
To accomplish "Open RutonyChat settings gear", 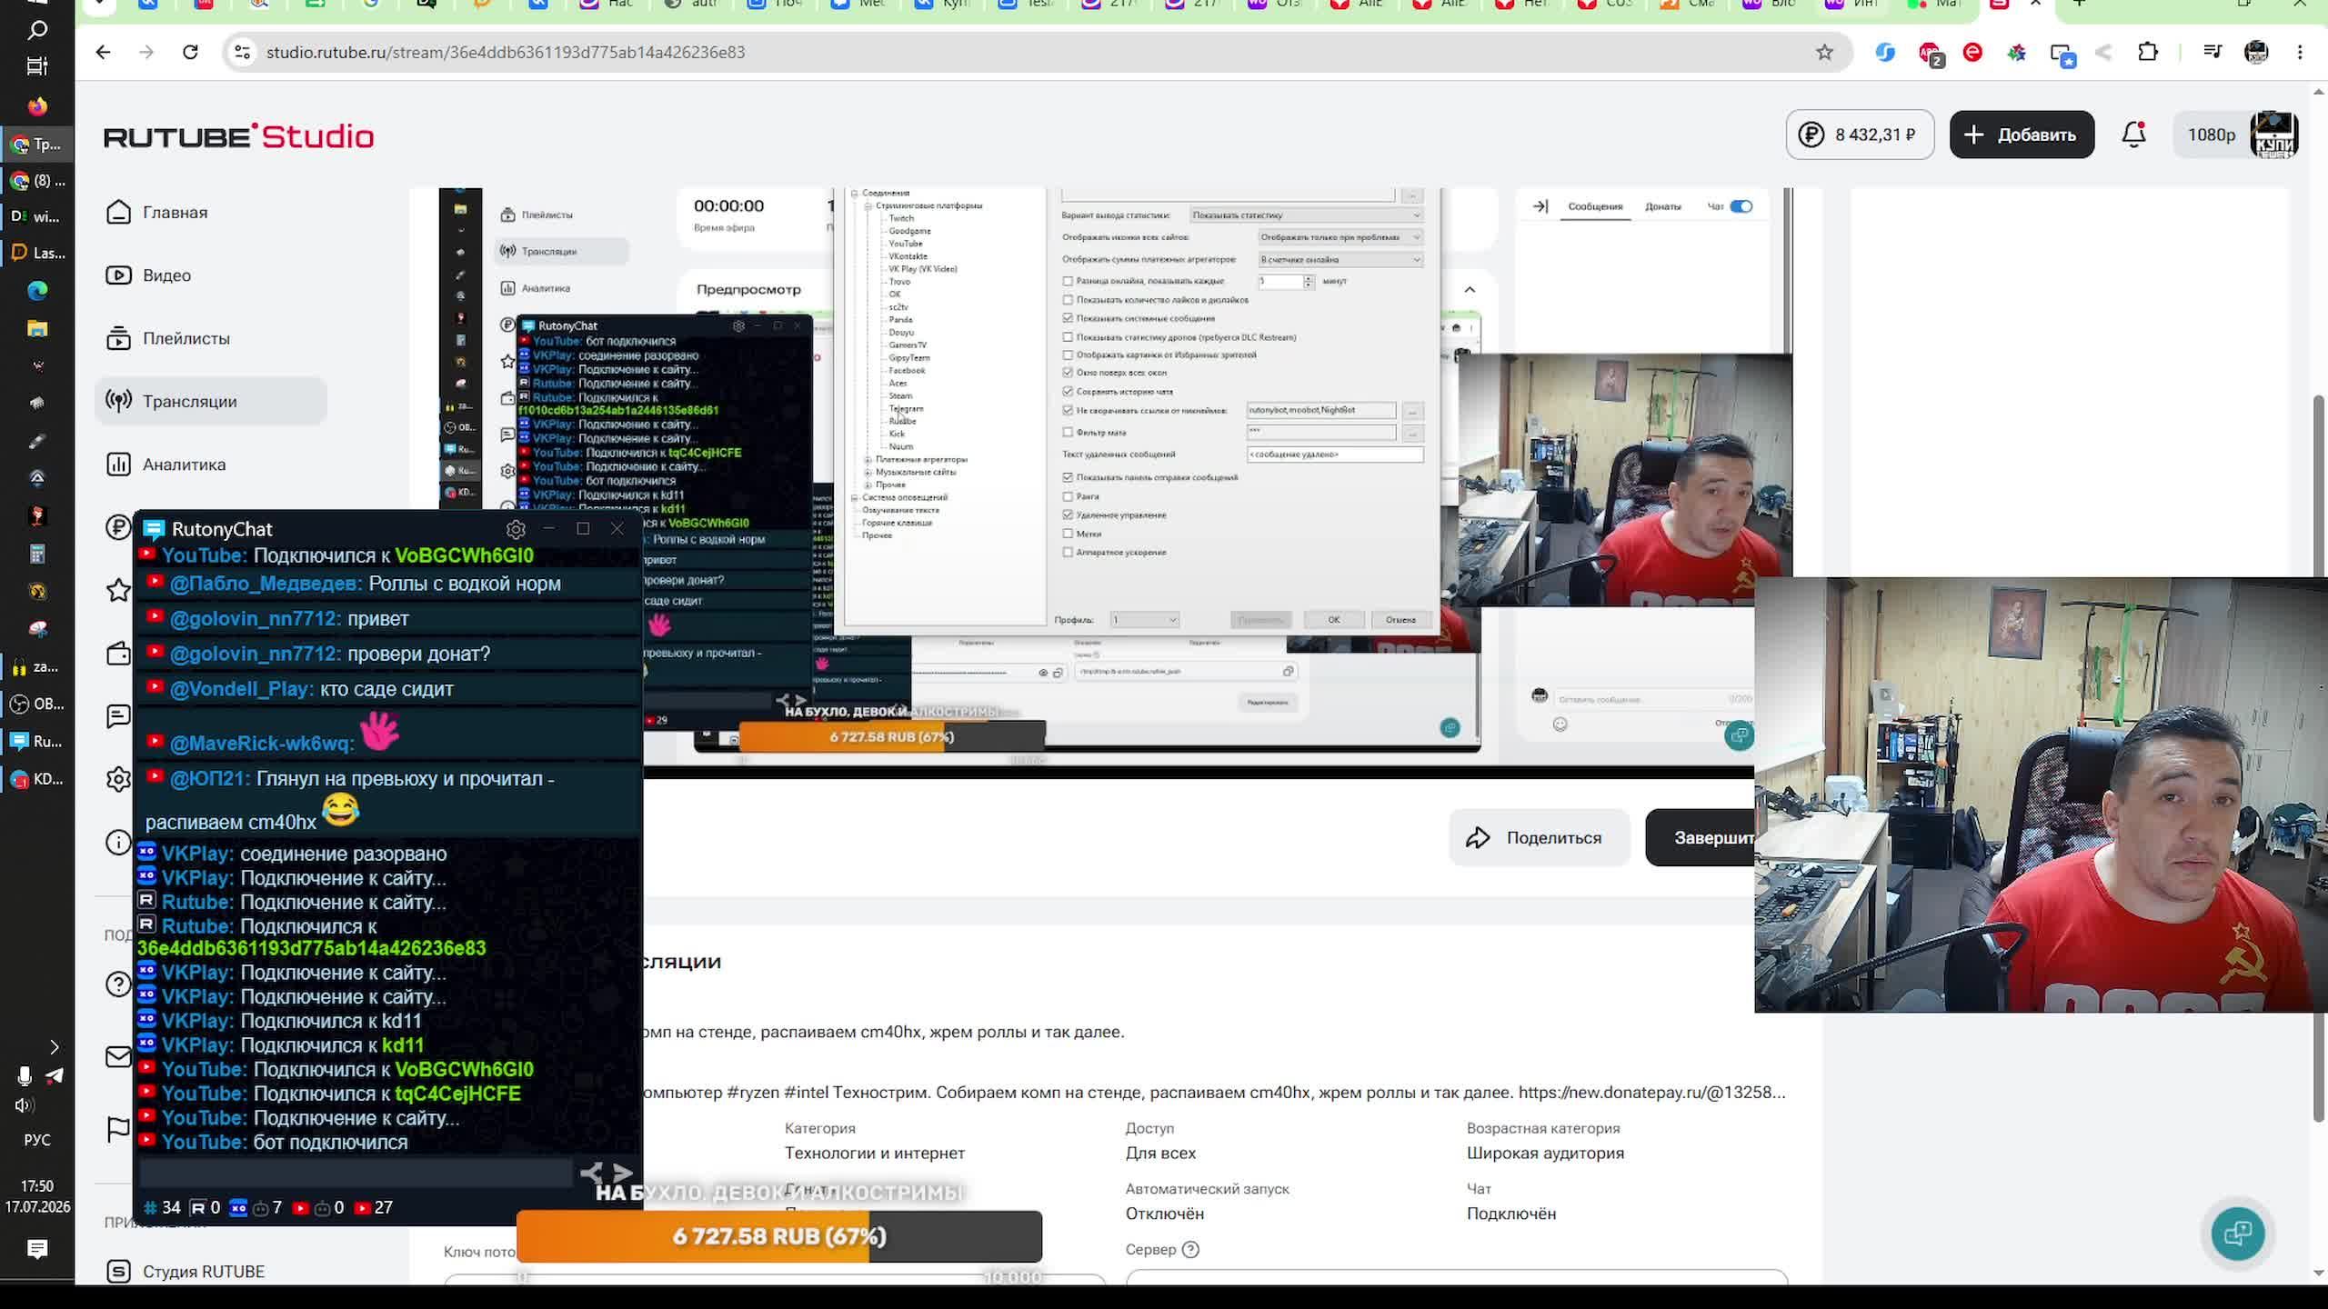I will [516, 529].
